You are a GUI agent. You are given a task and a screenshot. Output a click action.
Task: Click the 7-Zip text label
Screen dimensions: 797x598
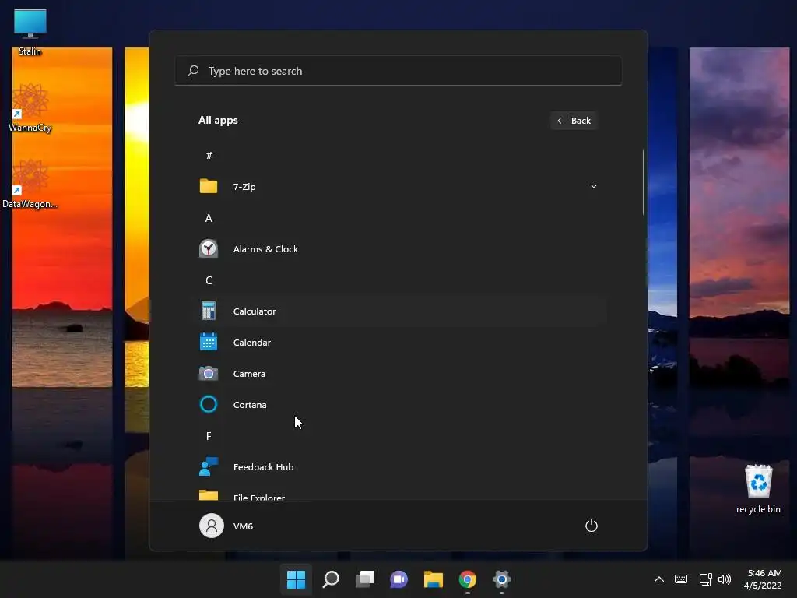pyautogui.click(x=244, y=187)
